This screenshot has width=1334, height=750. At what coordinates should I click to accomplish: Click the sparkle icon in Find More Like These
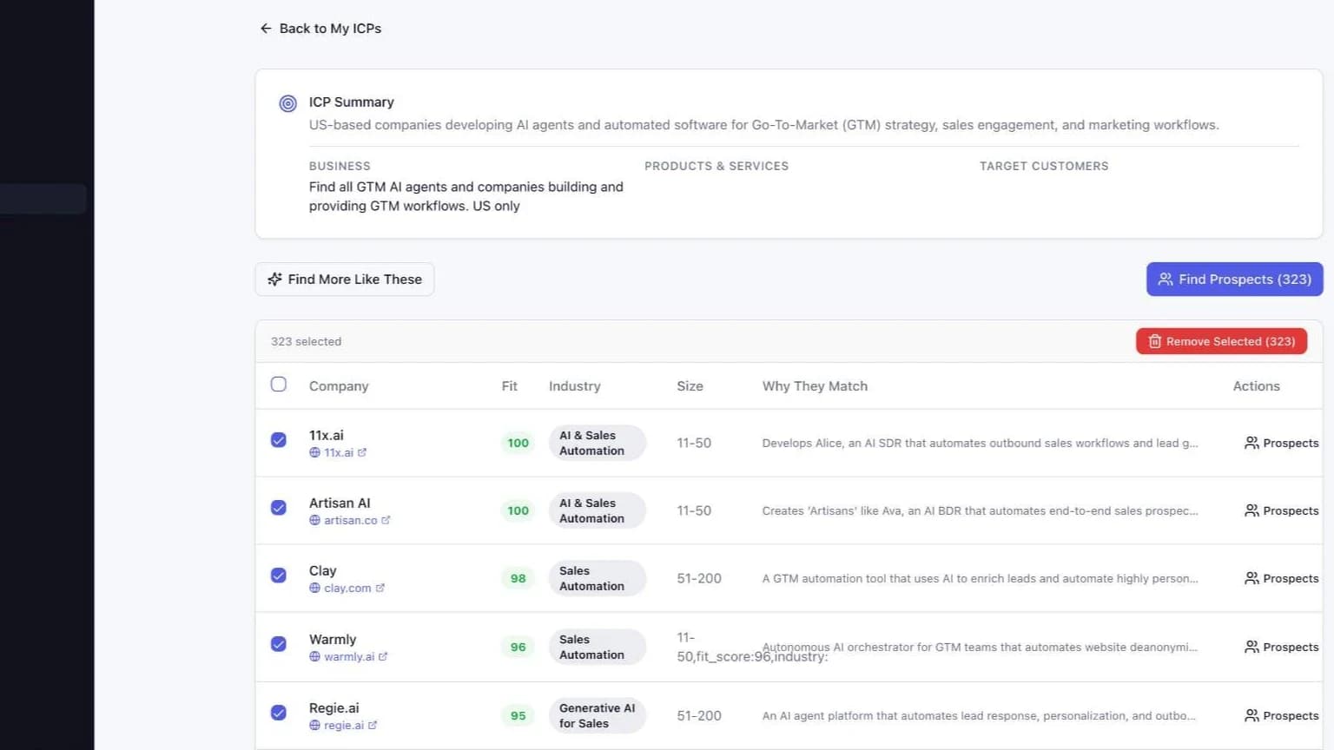pyautogui.click(x=274, y=280)
